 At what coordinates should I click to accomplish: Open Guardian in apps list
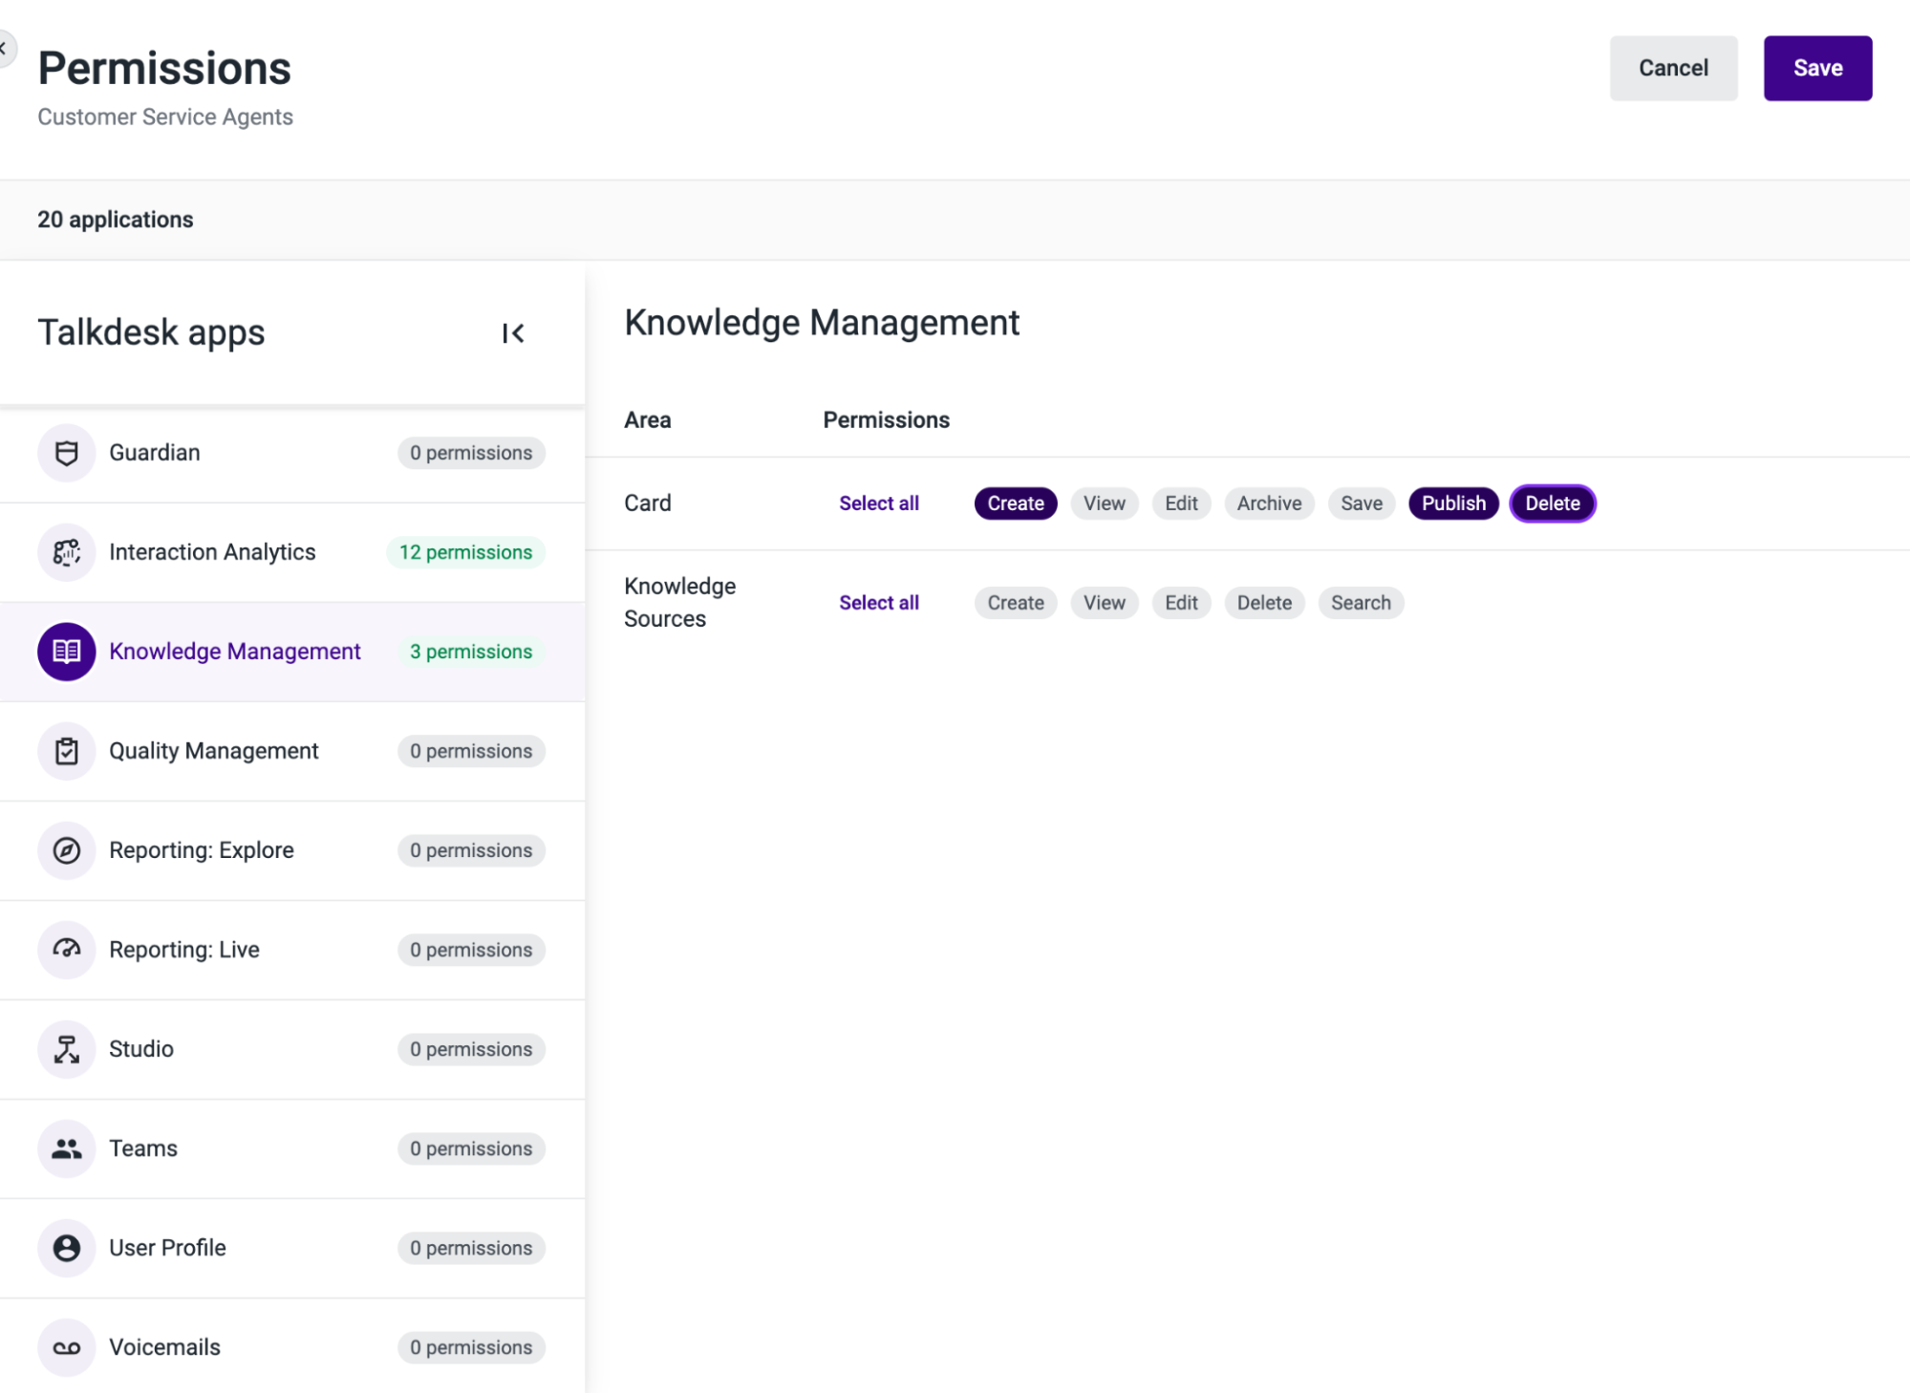292,453
